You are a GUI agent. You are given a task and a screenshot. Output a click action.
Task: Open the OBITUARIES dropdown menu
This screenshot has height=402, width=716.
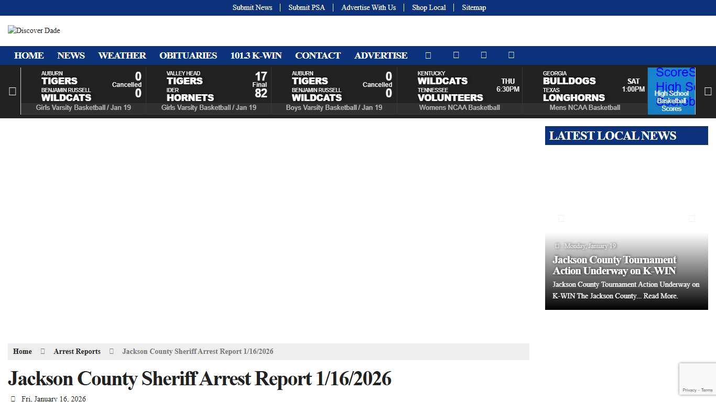coord(188,55)
